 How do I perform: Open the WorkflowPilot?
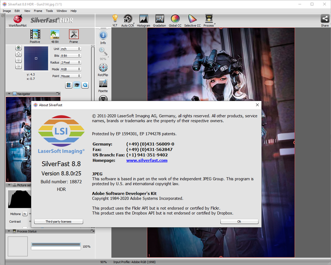click(18, 21)
